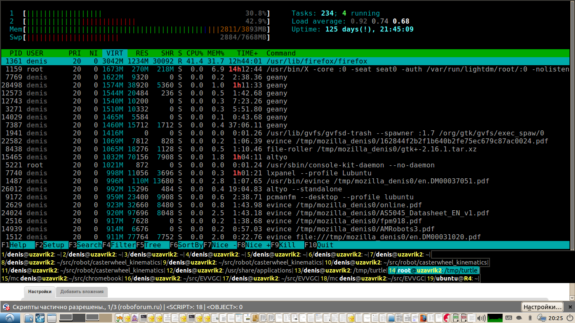Open the SCH schematic window from the taskbar
This screenshot has width=575, height=323.
point(463,318)
